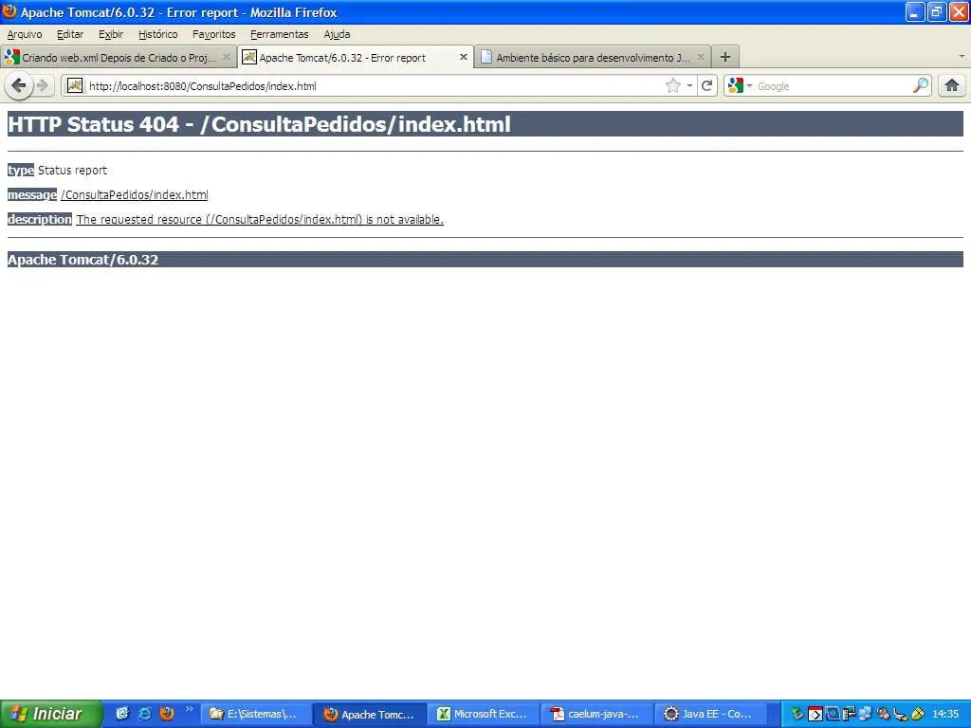
Task: Switch to Ambiente básico para desenvolvimento tab
Action: (593, 57)
